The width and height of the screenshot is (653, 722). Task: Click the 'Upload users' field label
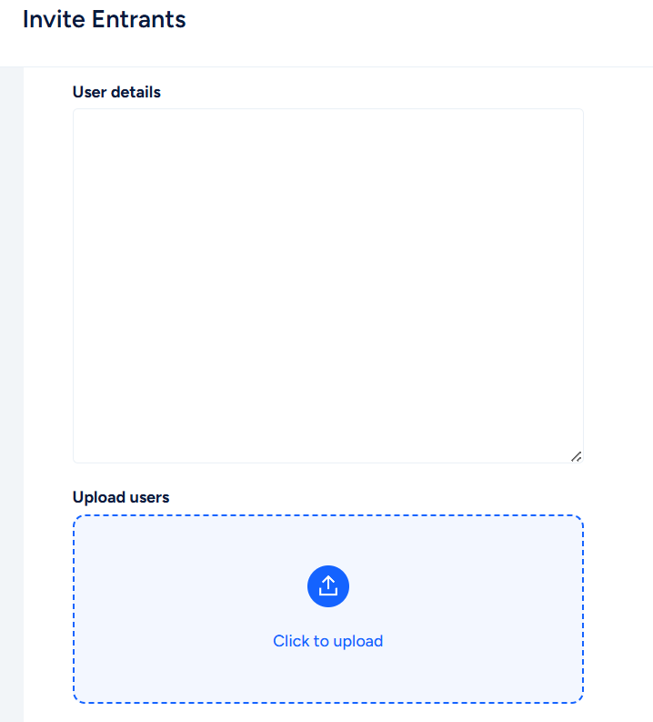coord(121,497)
